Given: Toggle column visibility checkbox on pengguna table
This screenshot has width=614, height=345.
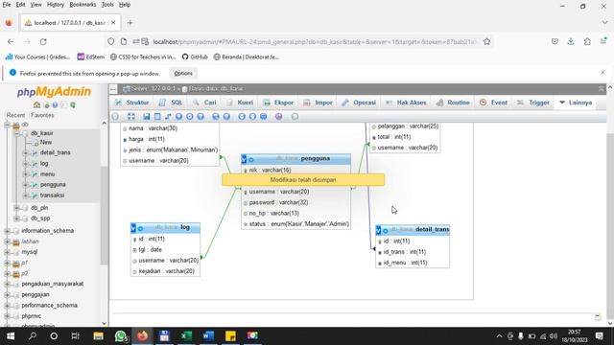Looking at the screenshot, I should coord(244,160).
